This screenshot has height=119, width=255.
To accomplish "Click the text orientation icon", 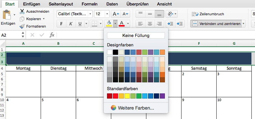I will (170, 14).
